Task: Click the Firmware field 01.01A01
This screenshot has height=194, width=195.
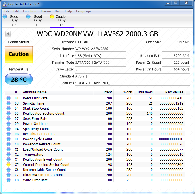Action: click(x=100, y=42)
